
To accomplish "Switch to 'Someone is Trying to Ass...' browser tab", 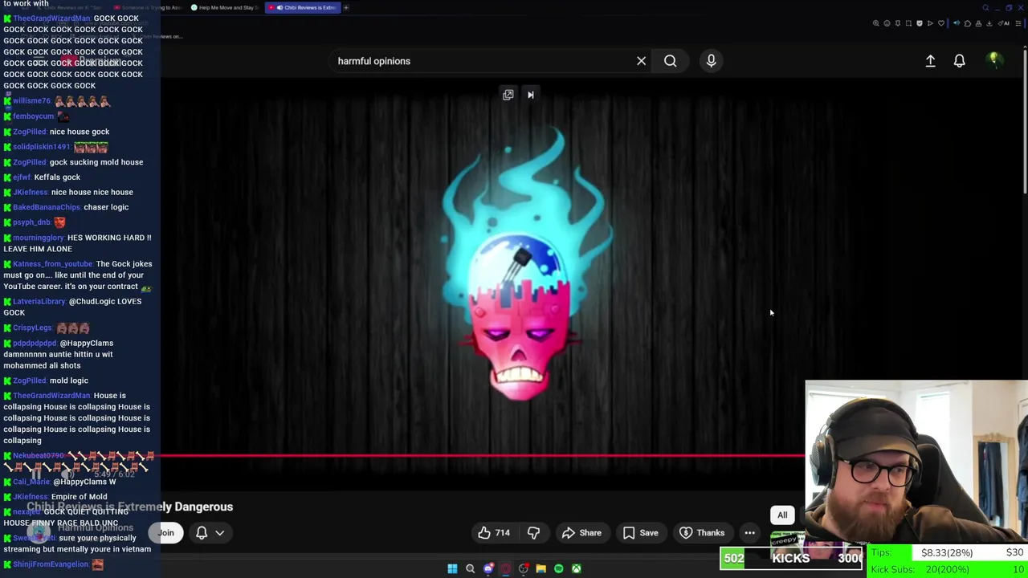I will 148,7.
